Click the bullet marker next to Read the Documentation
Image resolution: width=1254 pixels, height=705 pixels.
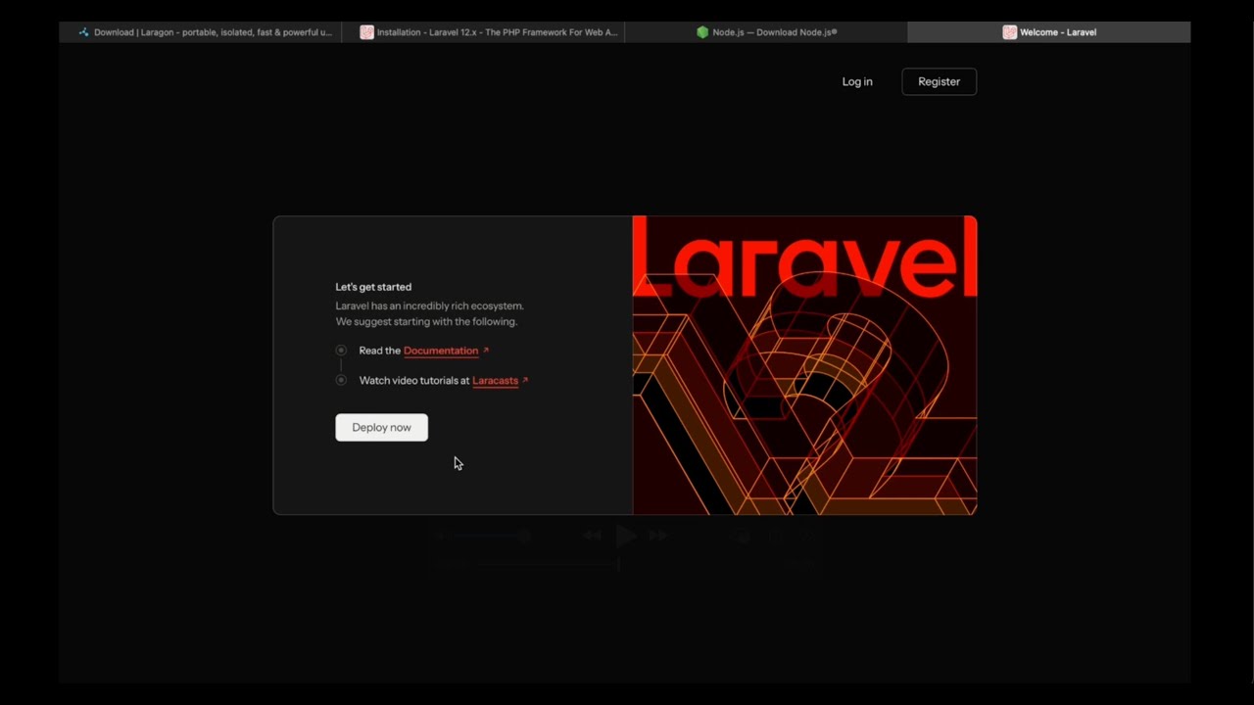(341, 351)
